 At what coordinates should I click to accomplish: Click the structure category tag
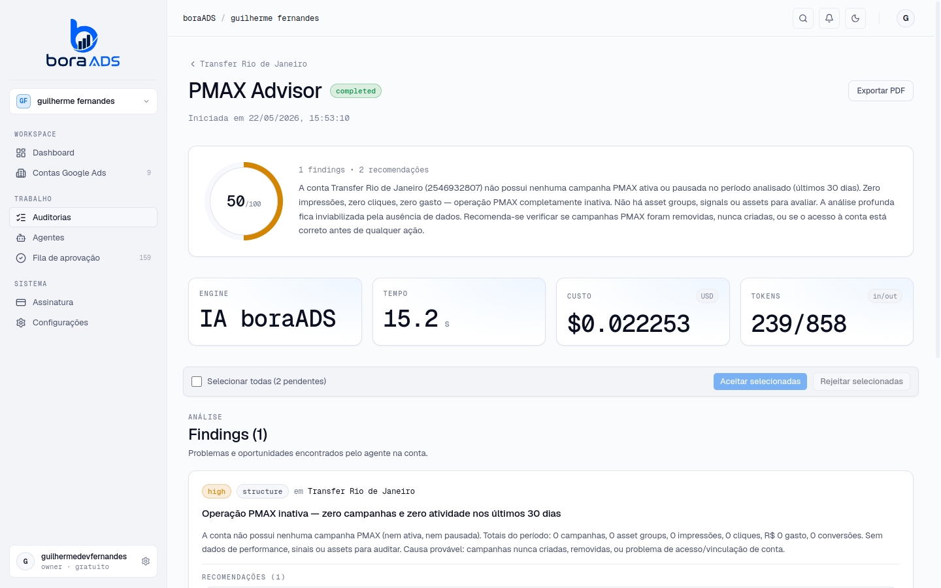click(x=262, y=491)
